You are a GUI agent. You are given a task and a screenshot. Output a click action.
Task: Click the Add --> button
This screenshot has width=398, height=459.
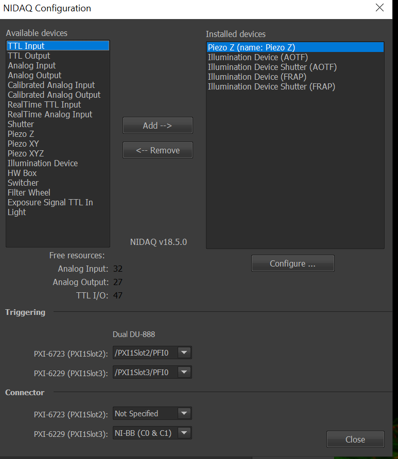tap(158, 126)
